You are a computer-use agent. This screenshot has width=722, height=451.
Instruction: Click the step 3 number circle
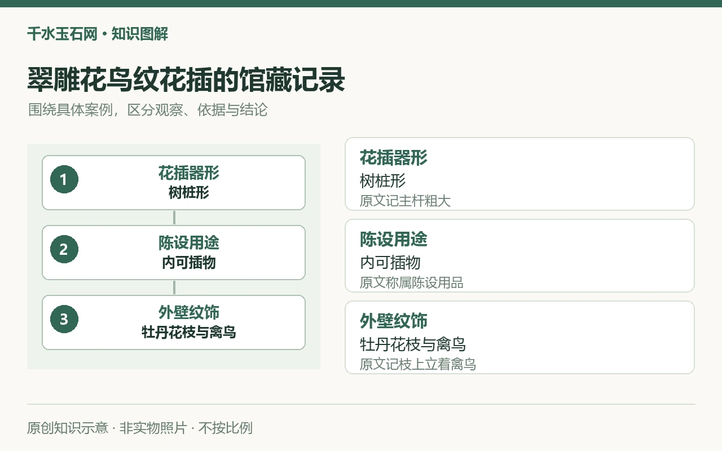pyautogui.click(x=64, y=320)
